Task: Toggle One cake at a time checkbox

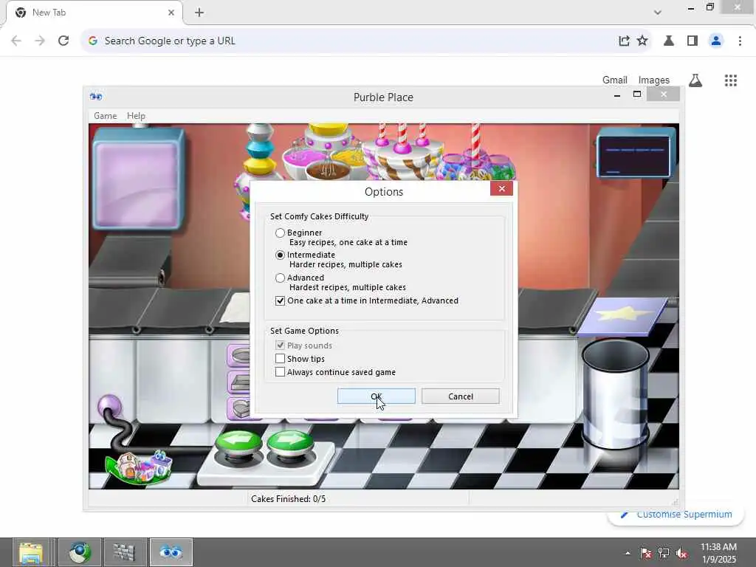Action: [280, 301]
